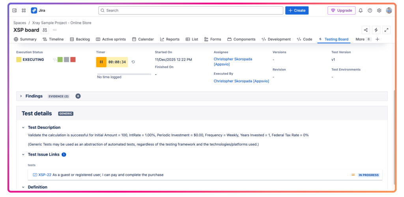Click the blue Create button
404x197 pixels.
tap(297, 11)
